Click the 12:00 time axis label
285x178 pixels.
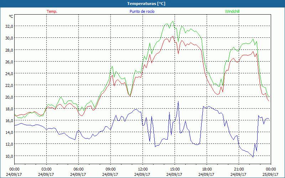143,169
